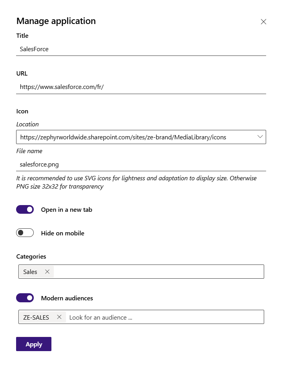Click the Open in a new tab label
The height and width of the screenshot is (370, 283).
[x=67, y=209]
